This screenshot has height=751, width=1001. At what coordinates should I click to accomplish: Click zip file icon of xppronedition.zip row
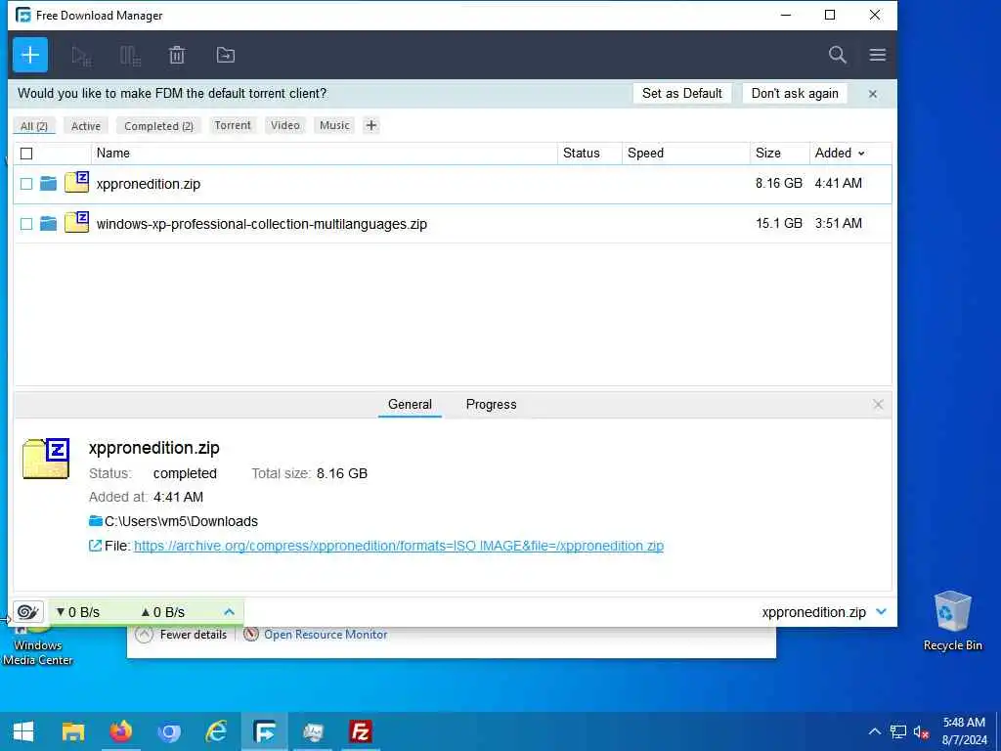(x=76, y=182)
